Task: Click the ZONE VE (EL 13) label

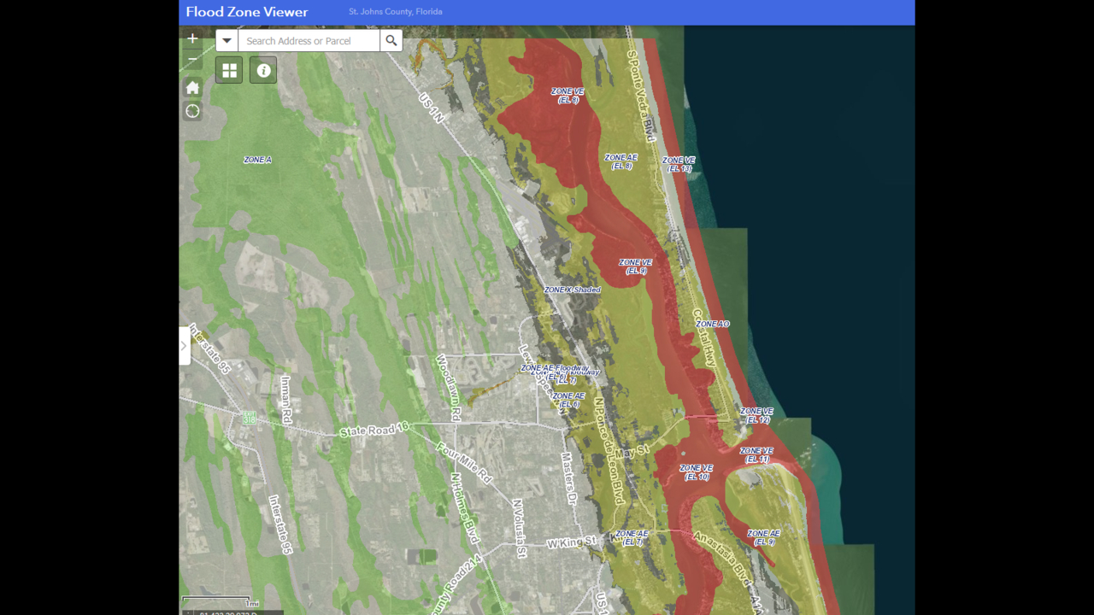Action: (x=679, y=164)
